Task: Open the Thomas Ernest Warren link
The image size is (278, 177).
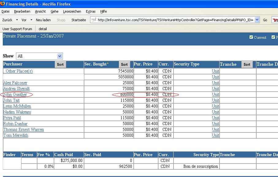Action: tap(24, 130)
